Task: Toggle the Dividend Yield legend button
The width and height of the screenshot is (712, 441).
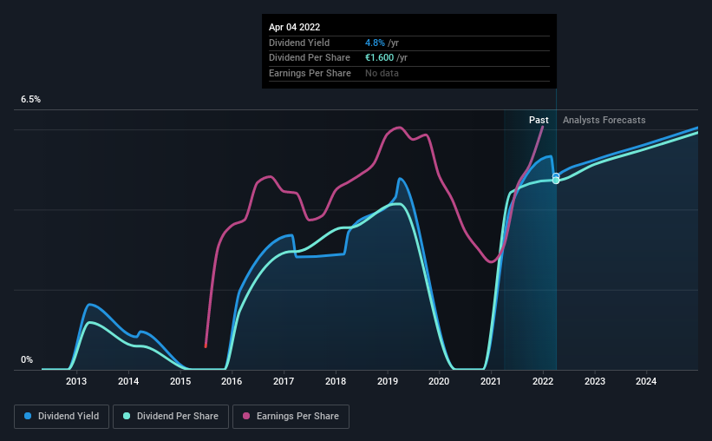Action: tap(62, 417)
